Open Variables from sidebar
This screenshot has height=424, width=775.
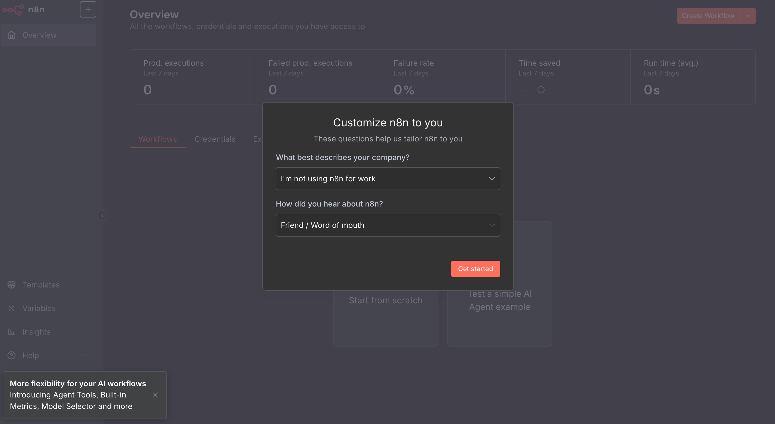pyautogui.click(x=39, y=308)
